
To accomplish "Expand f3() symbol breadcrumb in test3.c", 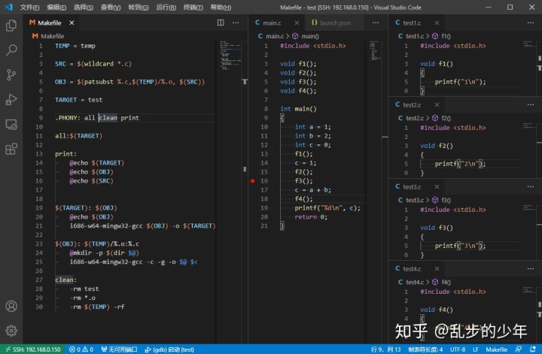I will click(441, 200).
